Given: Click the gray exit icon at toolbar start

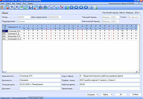Looking at the screenshot, I should [2, 7].
